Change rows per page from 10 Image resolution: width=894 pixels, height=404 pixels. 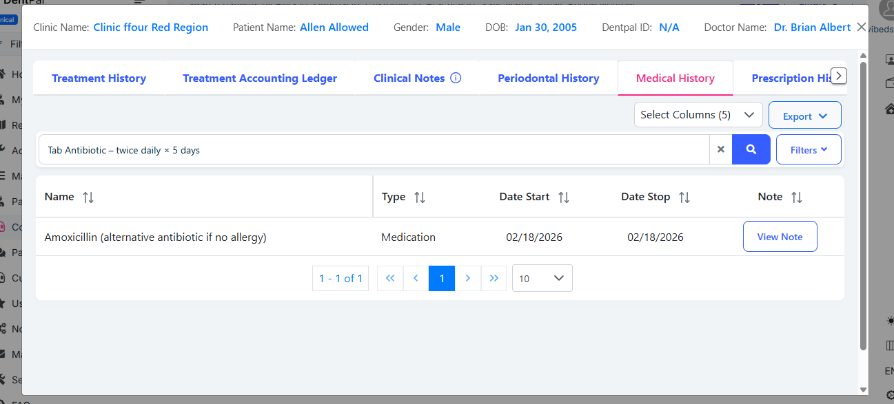tap(542, 278)
